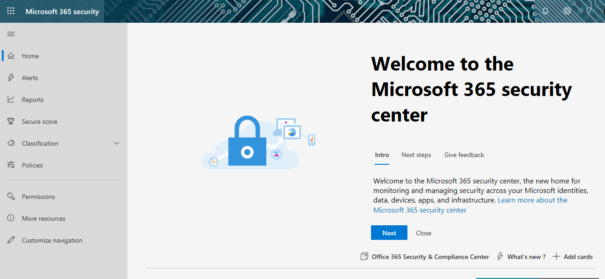The image size is (605, 279).
Task: Click the blue Next button
Action: coord(389,233)
